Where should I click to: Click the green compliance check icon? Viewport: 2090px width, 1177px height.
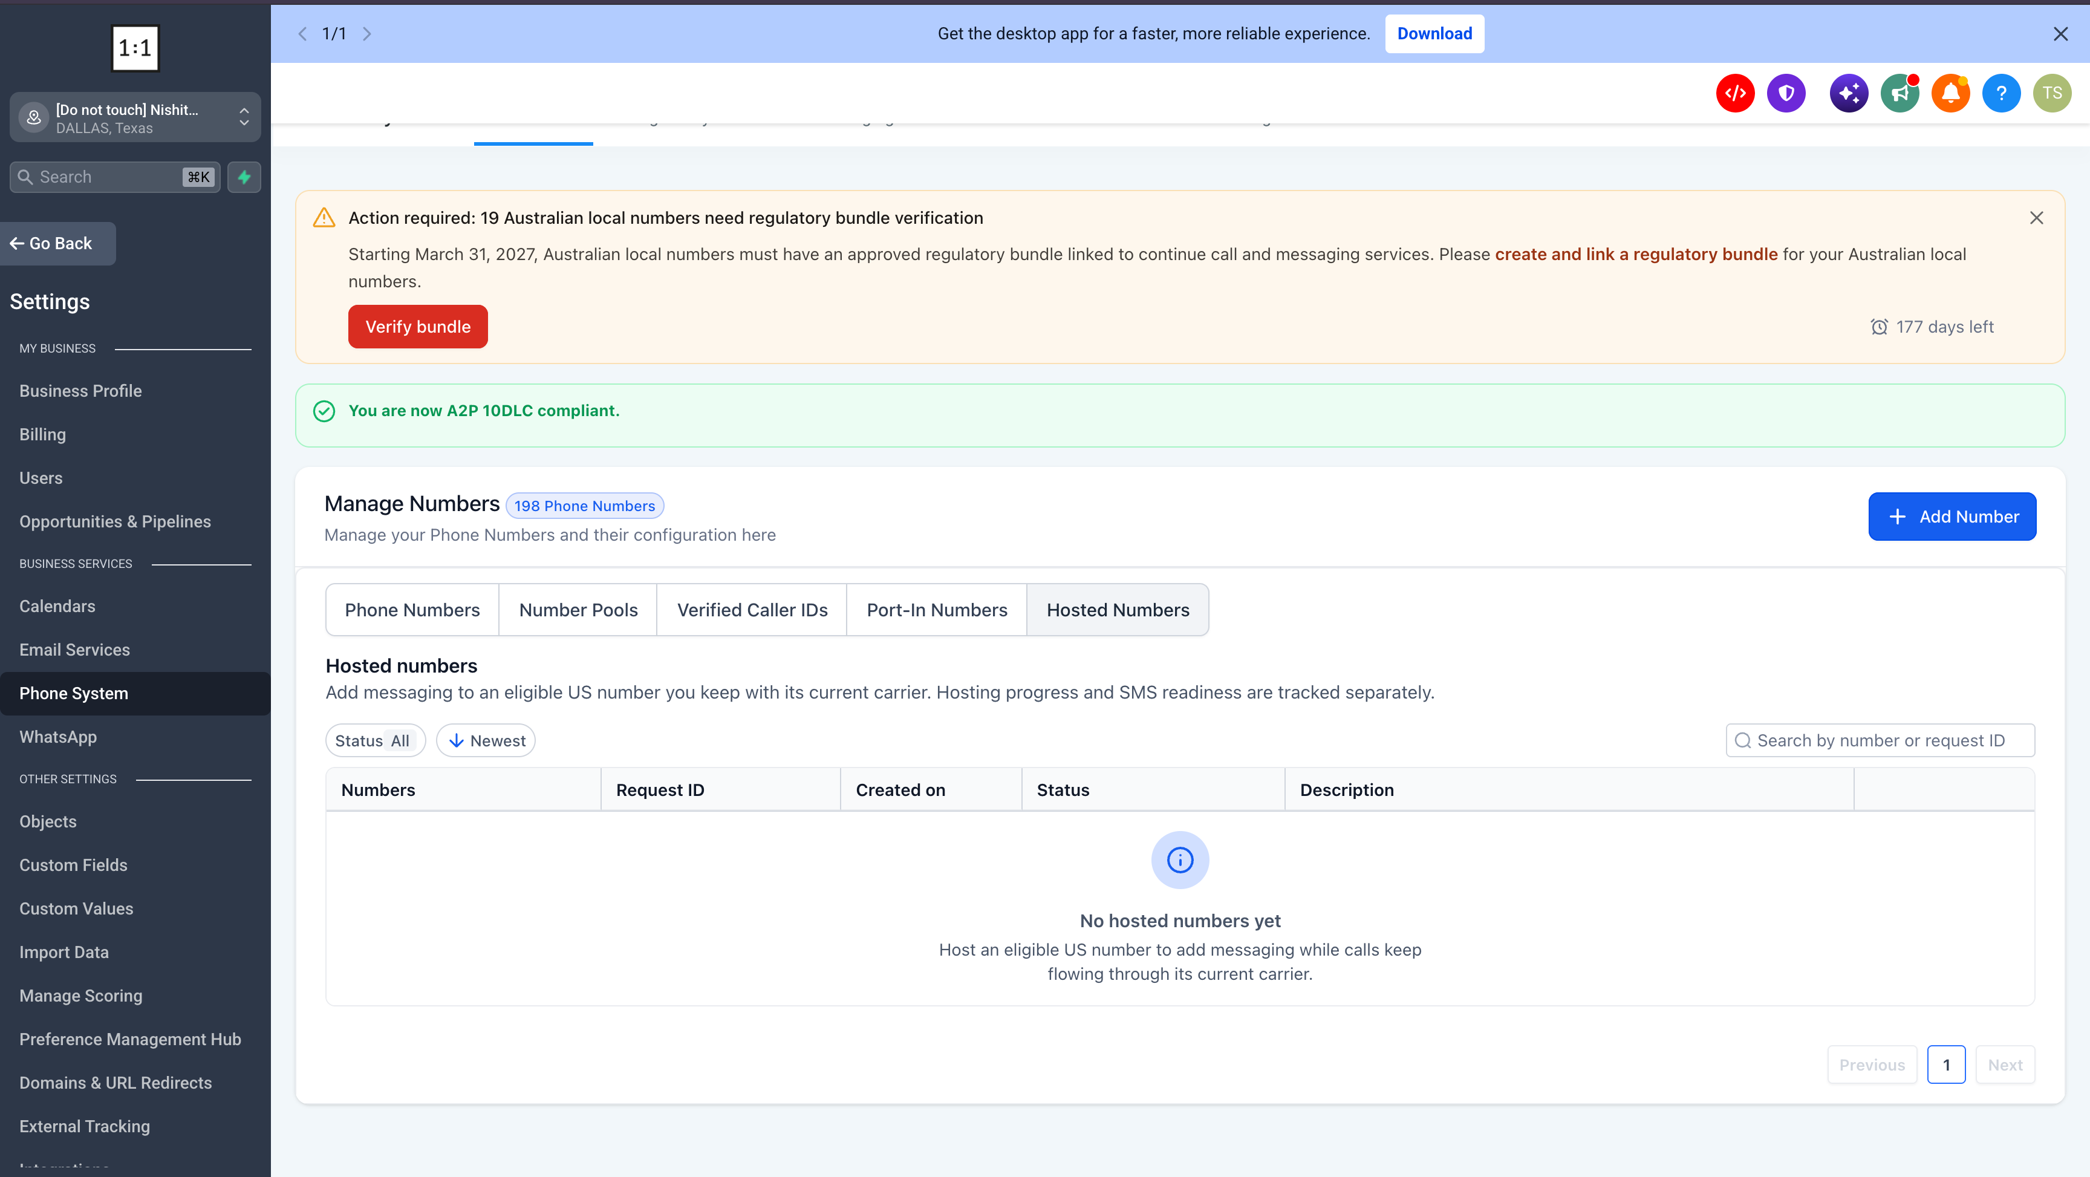[x=324, y=411]
